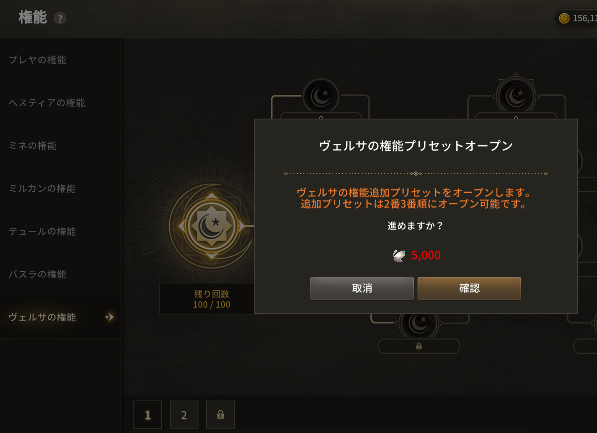Click the gold coin currency icon
Viewport: 597px width, 433px height.
pos(564,18)
